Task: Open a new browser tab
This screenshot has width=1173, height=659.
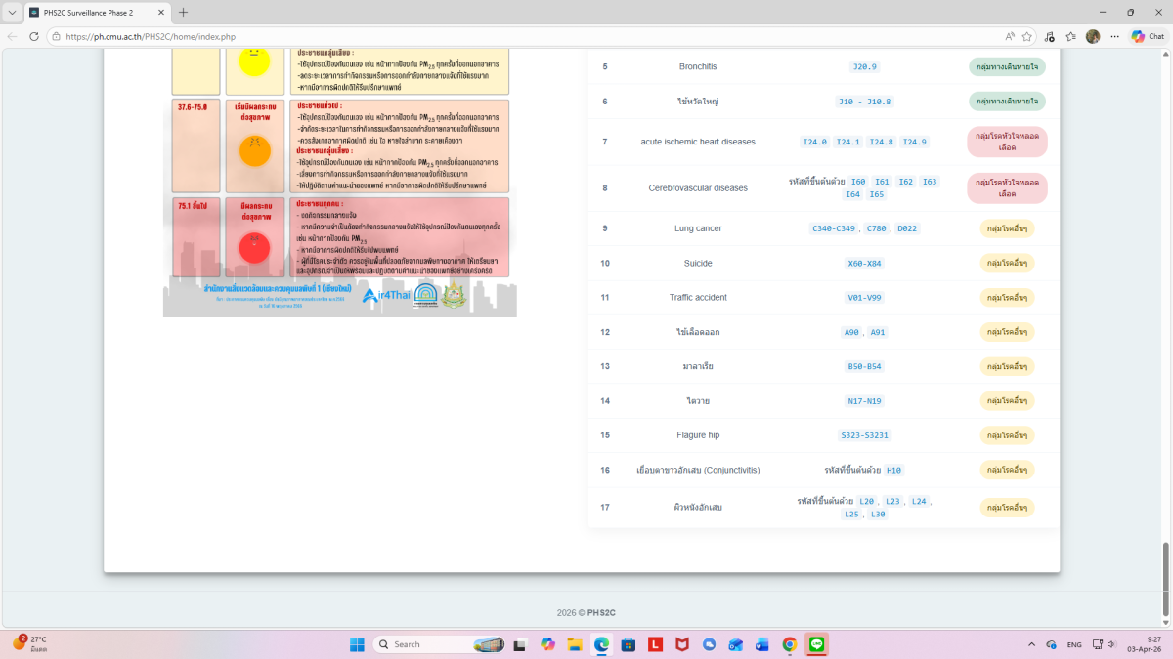Action: pyautogui.click(x=183, y=12)
